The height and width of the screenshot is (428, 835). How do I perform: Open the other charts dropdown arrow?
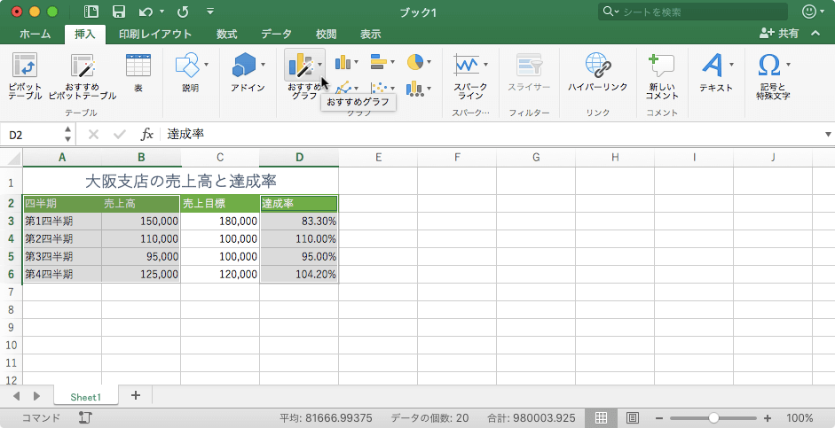point(429,89)
